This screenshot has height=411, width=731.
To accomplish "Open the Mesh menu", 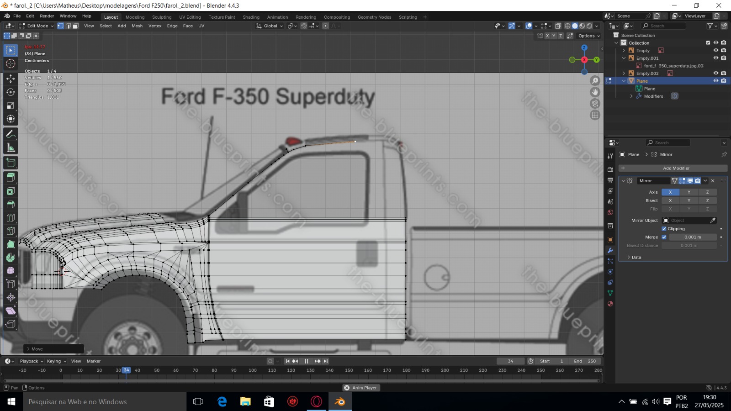I will [x=137, y=26].
